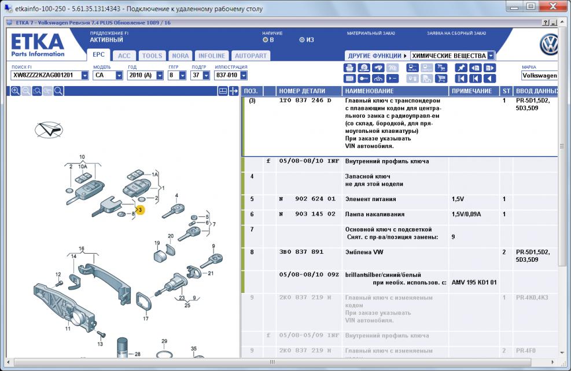Image resolution: width=571 pixels, height=371 pixels.
Task: Click the horizontal scrollbar left arrow
Action: [x=9, y=362]
